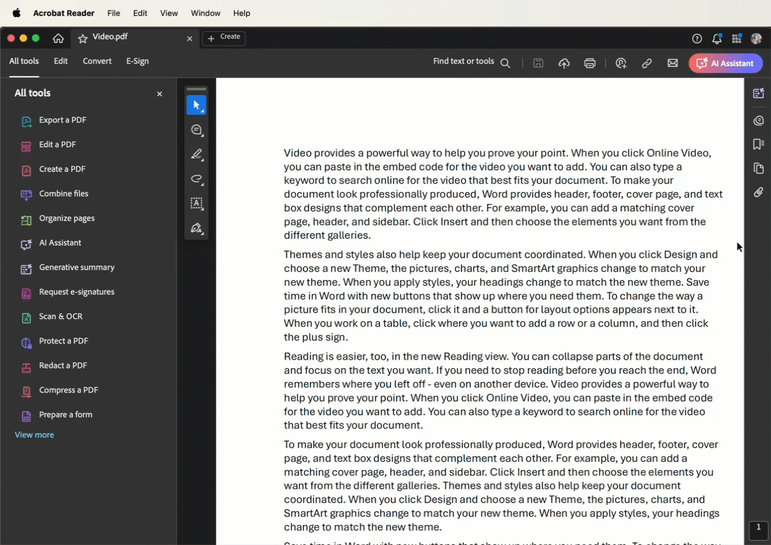The width and height of the screenshot is (771, 545).
Task: Open the Help question mark icon
Action: point(697,39)
